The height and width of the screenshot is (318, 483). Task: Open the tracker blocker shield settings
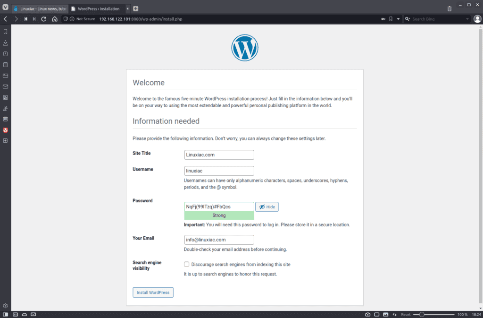click(65, 19)
